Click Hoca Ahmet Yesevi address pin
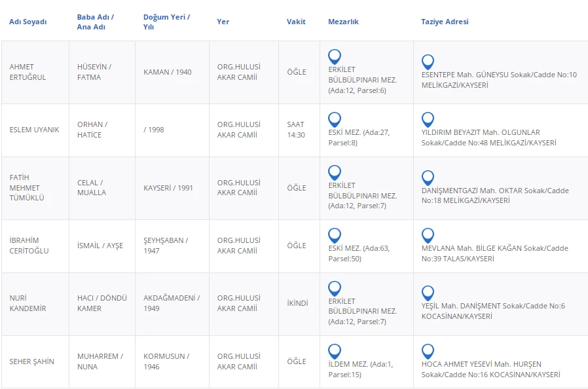 point(428,351)
